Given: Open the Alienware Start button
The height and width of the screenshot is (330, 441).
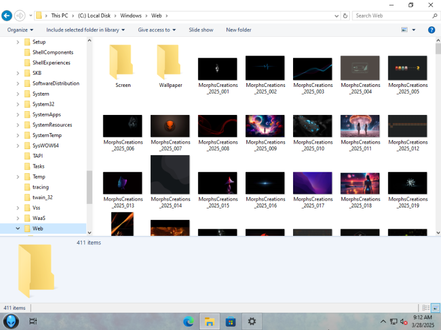Looking at the screenshot, I should click(11, 321).
